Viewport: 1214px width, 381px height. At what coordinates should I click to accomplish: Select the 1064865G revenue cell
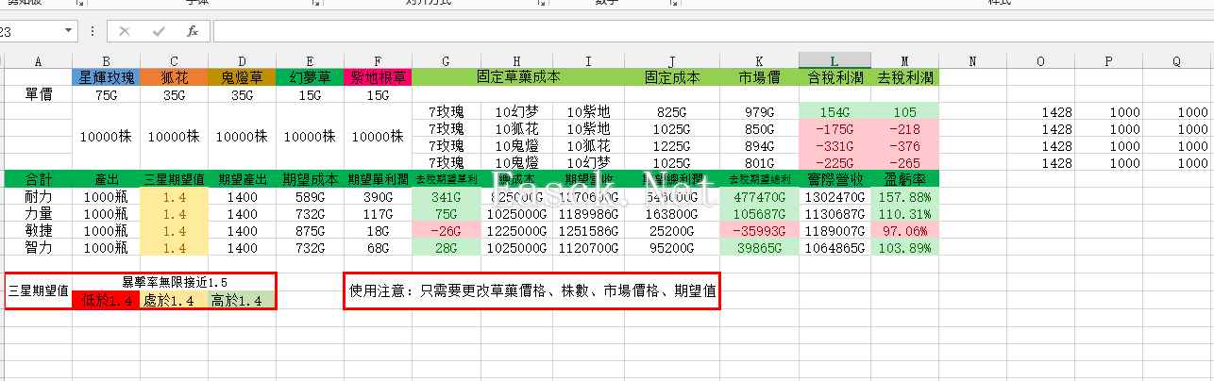click(835, 248)
